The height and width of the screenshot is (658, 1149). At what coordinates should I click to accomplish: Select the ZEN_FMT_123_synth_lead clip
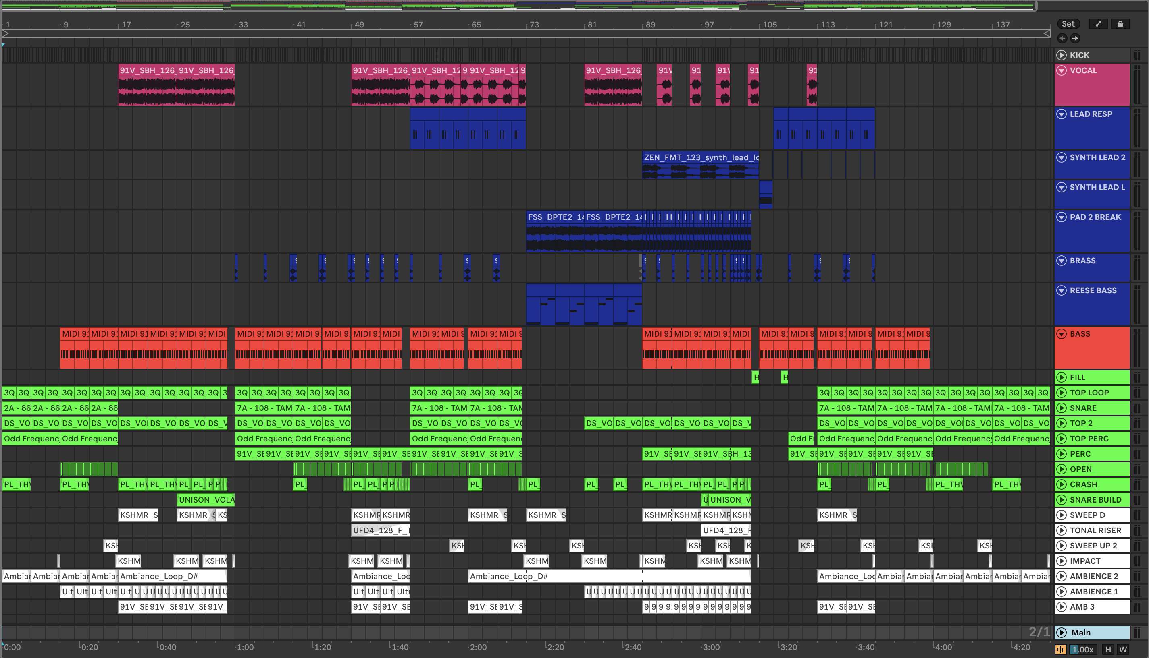[x=700, y=165]
